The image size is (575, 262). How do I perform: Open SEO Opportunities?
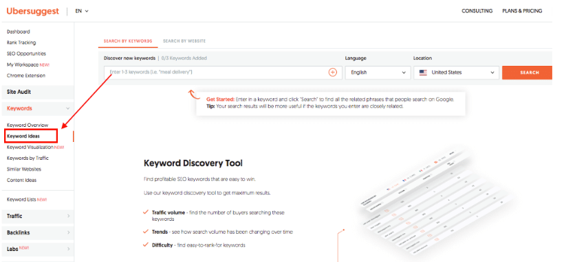pos(26,53)
